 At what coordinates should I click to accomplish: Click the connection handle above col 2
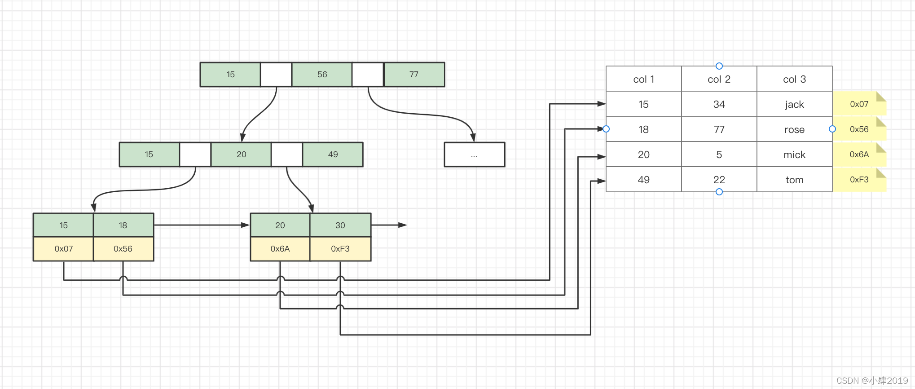719,66
